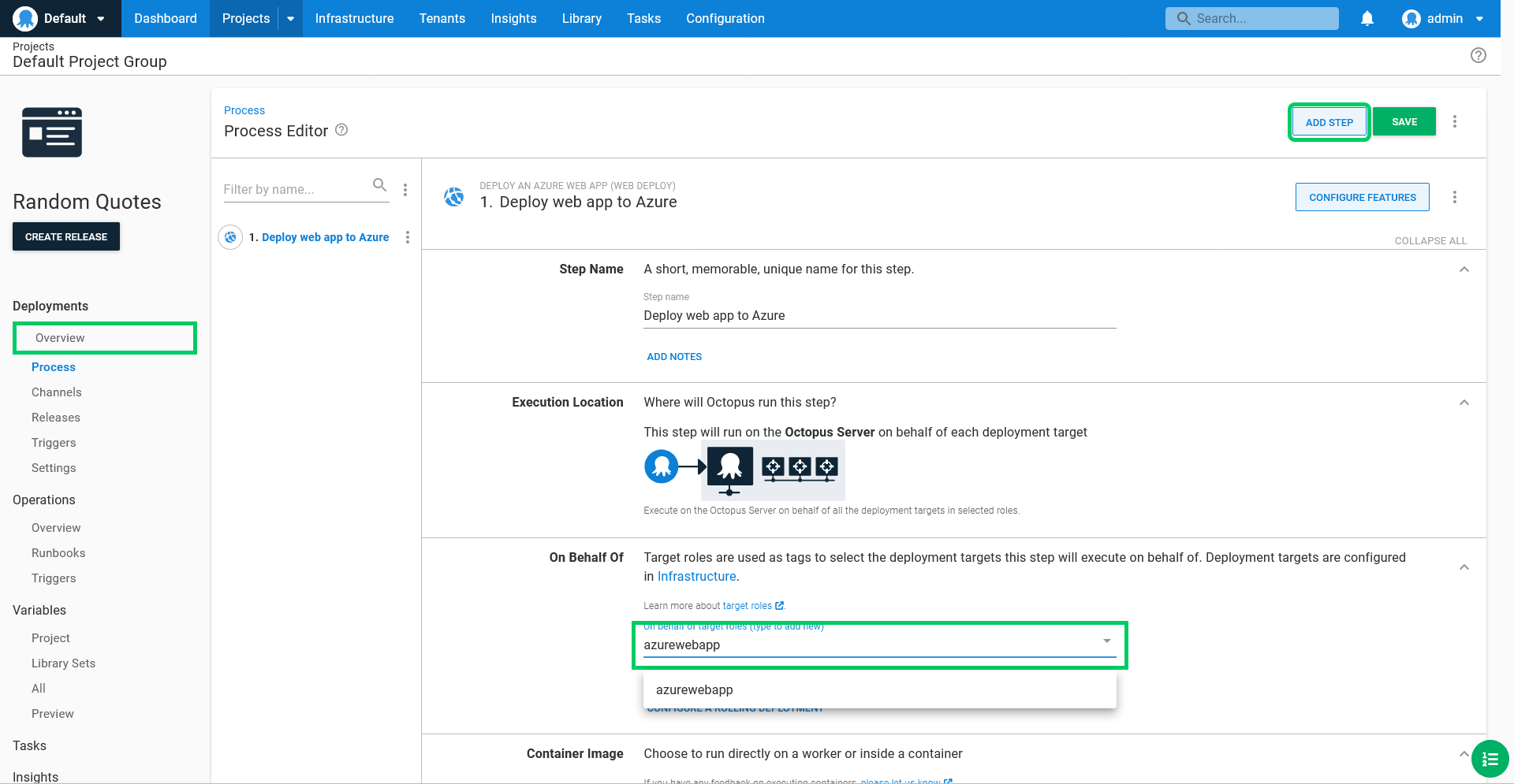Open the admin user menu arrow

pos(1479,19)
